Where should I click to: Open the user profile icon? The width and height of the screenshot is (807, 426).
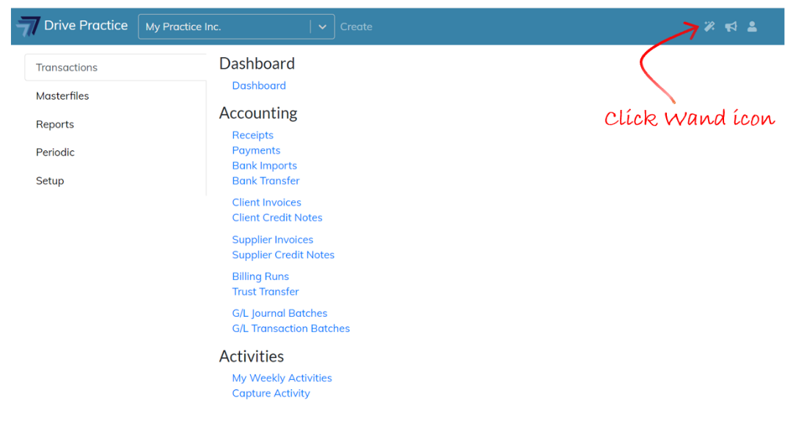(752, 26)
